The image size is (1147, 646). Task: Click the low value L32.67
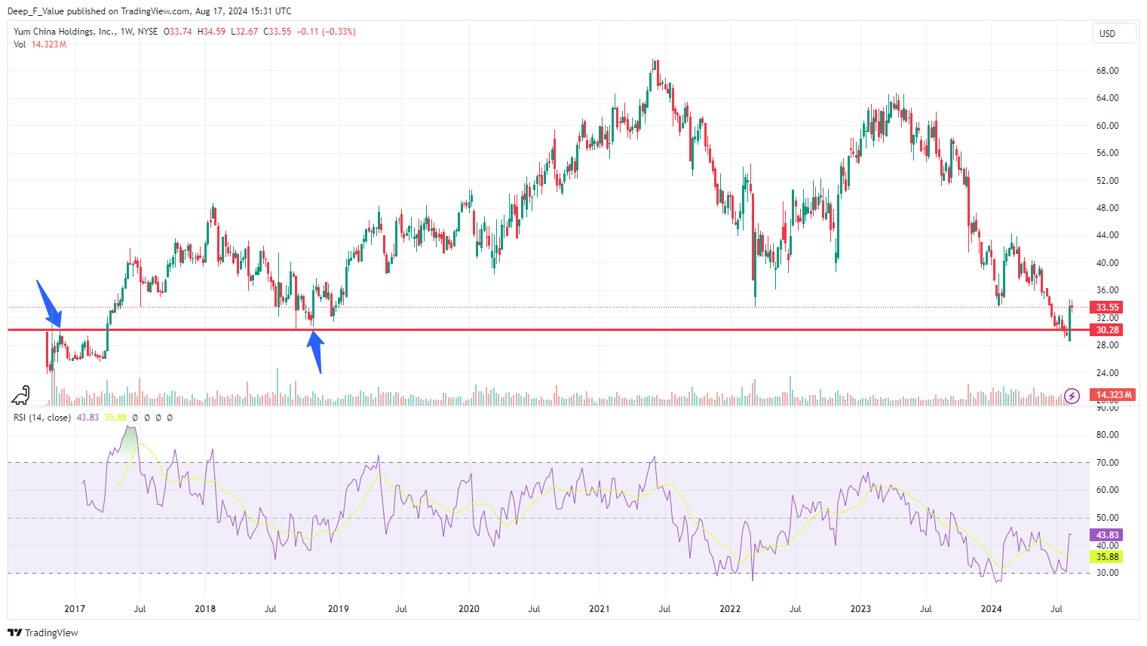click(244, 32)
